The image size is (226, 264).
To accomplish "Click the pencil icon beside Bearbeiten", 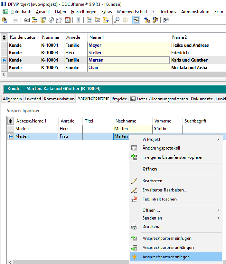I will [x=134, y=181].
